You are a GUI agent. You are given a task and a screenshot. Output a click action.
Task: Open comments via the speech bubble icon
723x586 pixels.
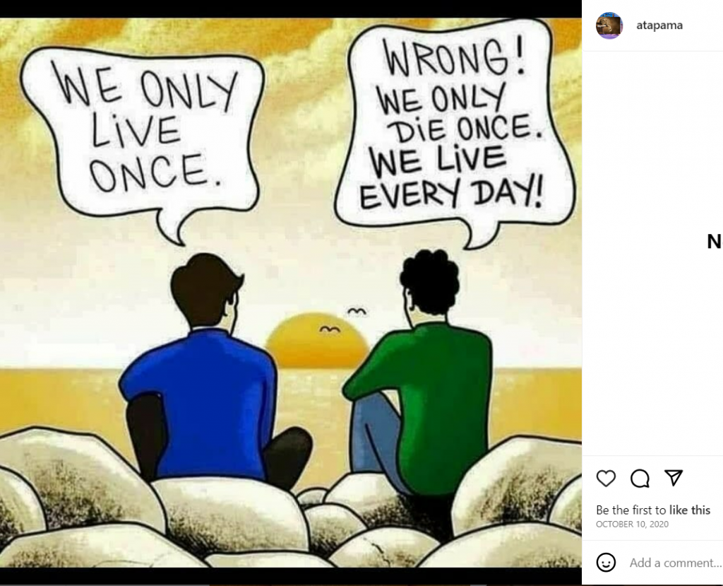click(x=640, y=479)
